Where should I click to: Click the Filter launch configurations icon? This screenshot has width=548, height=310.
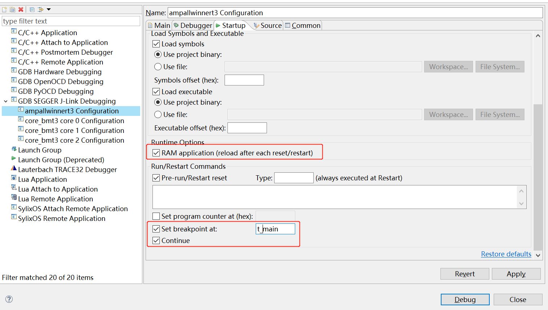click(x=40, y=9)
